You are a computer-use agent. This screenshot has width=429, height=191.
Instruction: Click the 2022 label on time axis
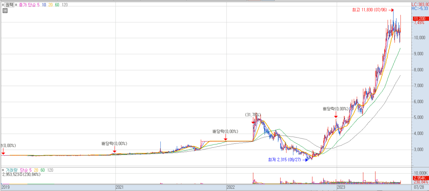(231, 187)
